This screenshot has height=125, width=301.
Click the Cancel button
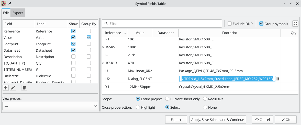[262, 120]
